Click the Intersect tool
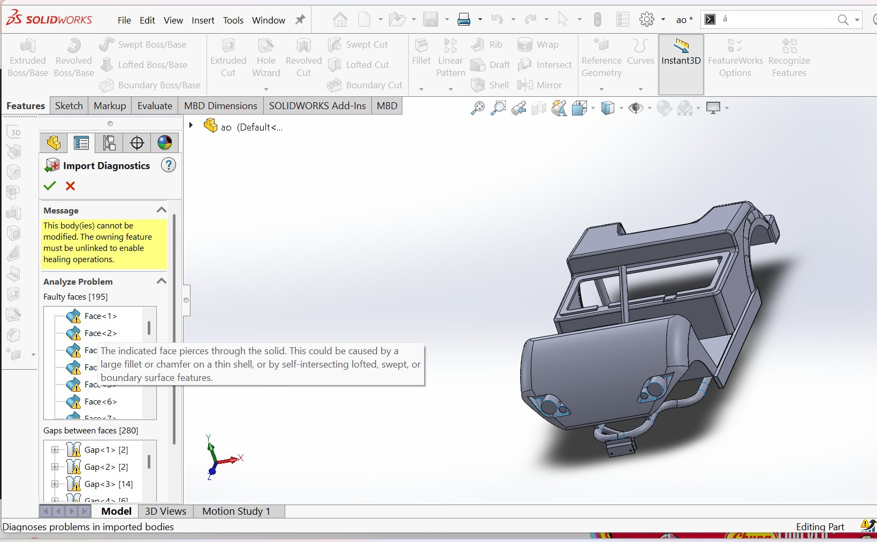Viewport: 877px width, 542px height. [x=545, y=65]
